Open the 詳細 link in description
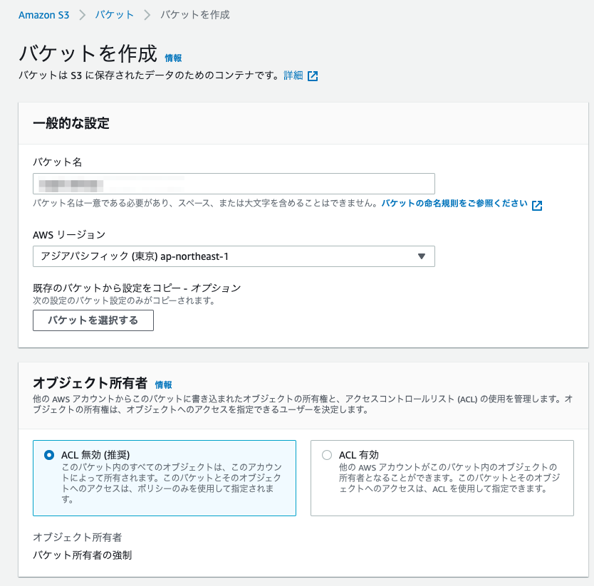Image resolution: width=594 pixels, height=586 pixels. [294, 74]
